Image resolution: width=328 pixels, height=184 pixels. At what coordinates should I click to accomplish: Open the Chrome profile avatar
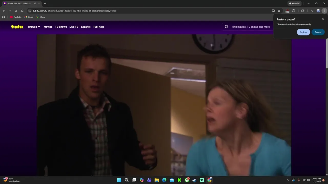(x=318, y=11)
